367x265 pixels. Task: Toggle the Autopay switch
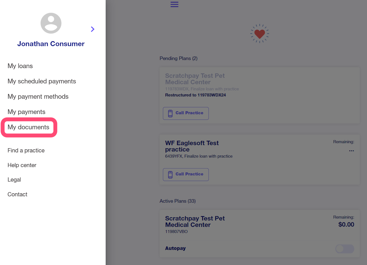pyautogui.click(x=344, y=249)
